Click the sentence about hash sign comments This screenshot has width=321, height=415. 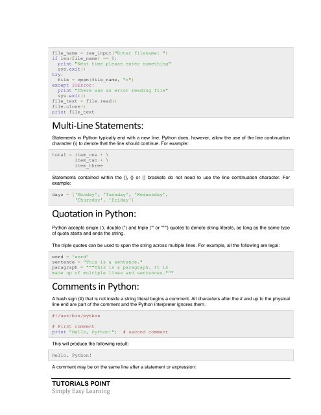pyautogui.click(x=171, y=302)
